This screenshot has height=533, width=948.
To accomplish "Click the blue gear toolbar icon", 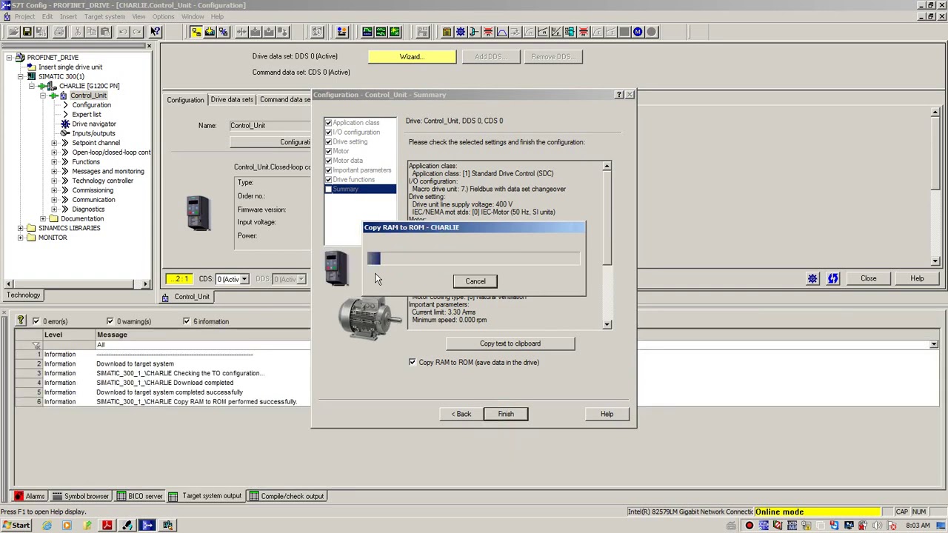I will click(460, 32).
